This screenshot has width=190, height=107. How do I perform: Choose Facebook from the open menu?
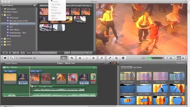57,13
